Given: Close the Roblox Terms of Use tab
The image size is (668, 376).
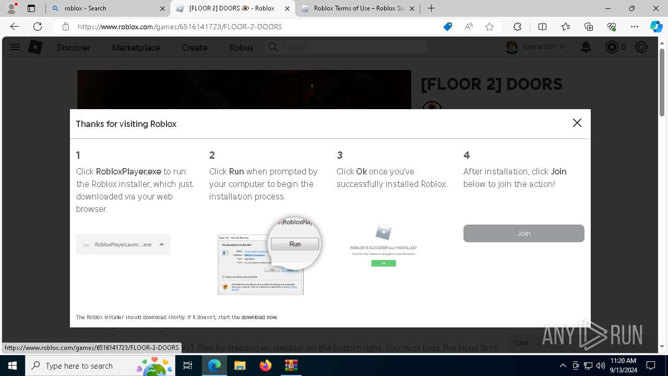Looking at the screenshot, I should point(412,8).
